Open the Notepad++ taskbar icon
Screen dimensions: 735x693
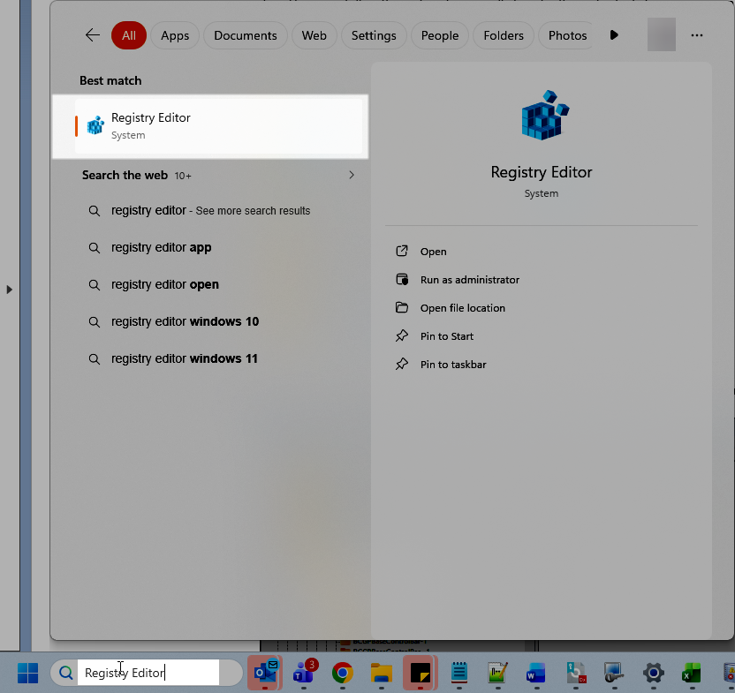(497, 673)
